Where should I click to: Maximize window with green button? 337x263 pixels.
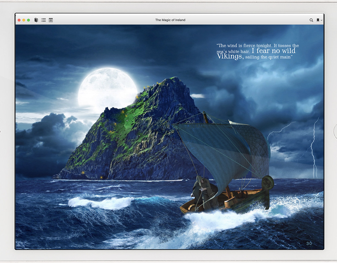click(28, 20)
